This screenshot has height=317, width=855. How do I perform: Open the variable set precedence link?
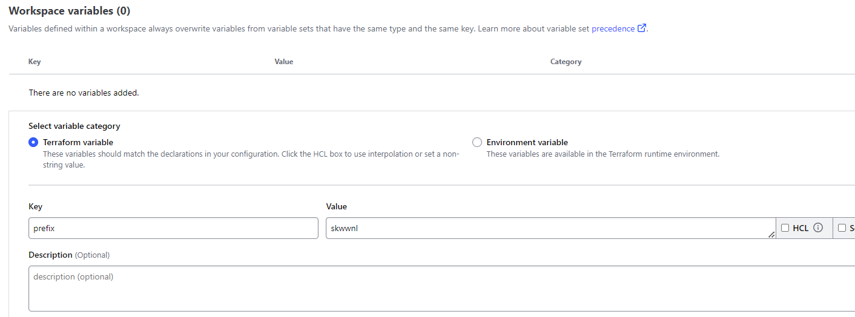(x=613, y=28)
